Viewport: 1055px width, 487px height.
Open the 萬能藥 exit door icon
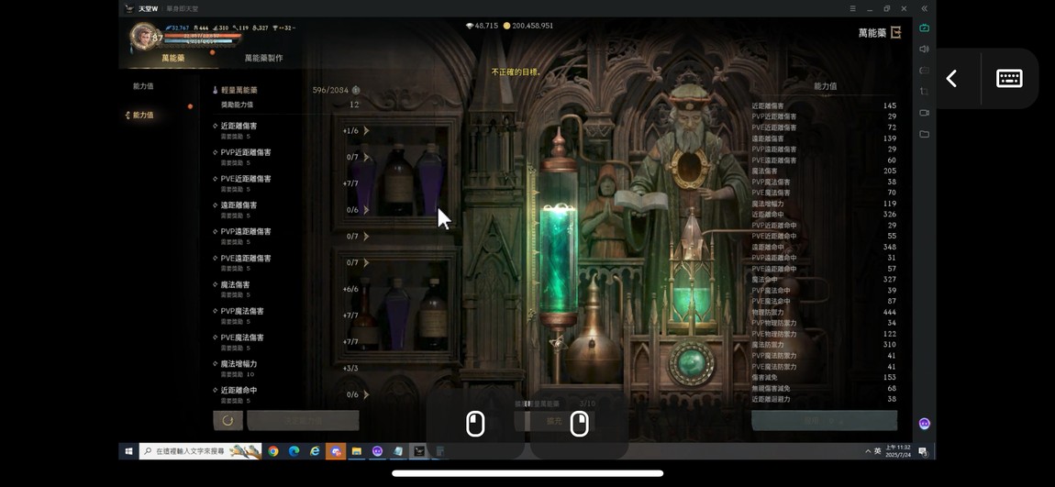(x=895, y=32)
